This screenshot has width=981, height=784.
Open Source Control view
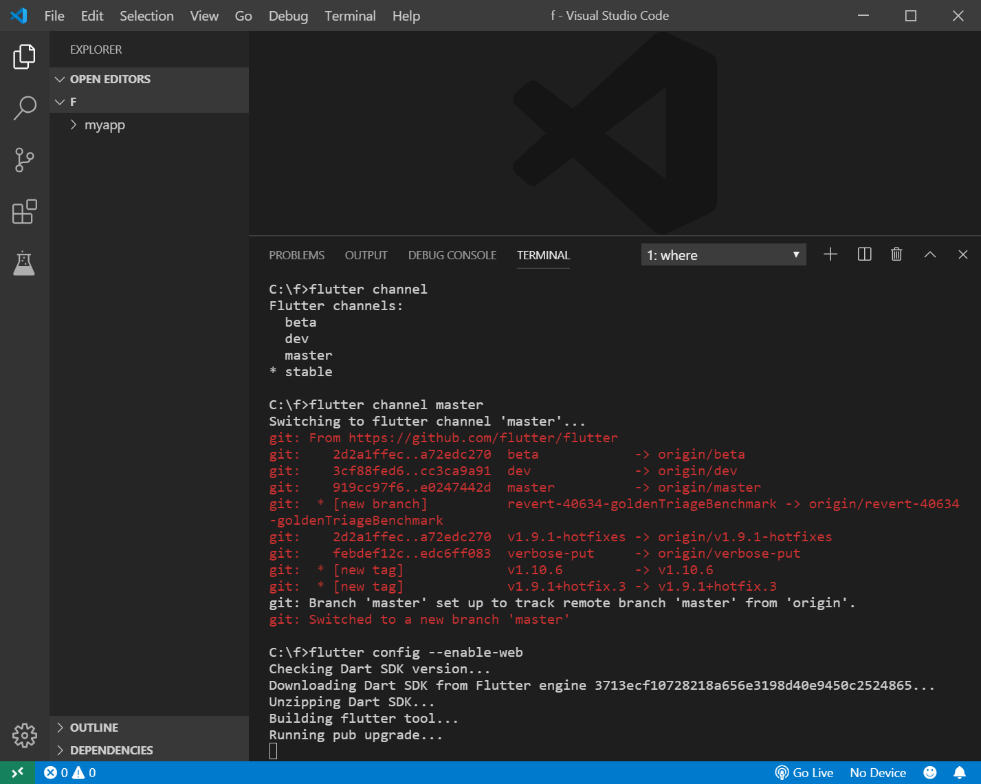click(x=24, y=160)
